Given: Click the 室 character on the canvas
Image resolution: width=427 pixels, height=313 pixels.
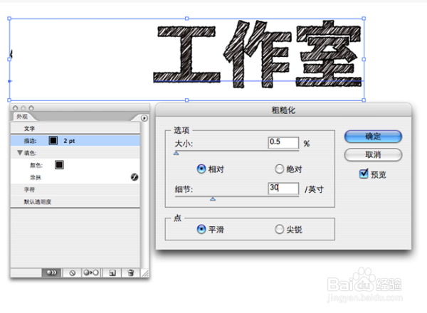Looking at the screenshot, I should (x=329, y=54).
